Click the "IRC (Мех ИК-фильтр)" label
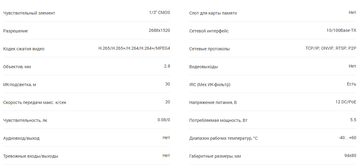The width and height of the screenshot is (362, 167). point(210,85)
